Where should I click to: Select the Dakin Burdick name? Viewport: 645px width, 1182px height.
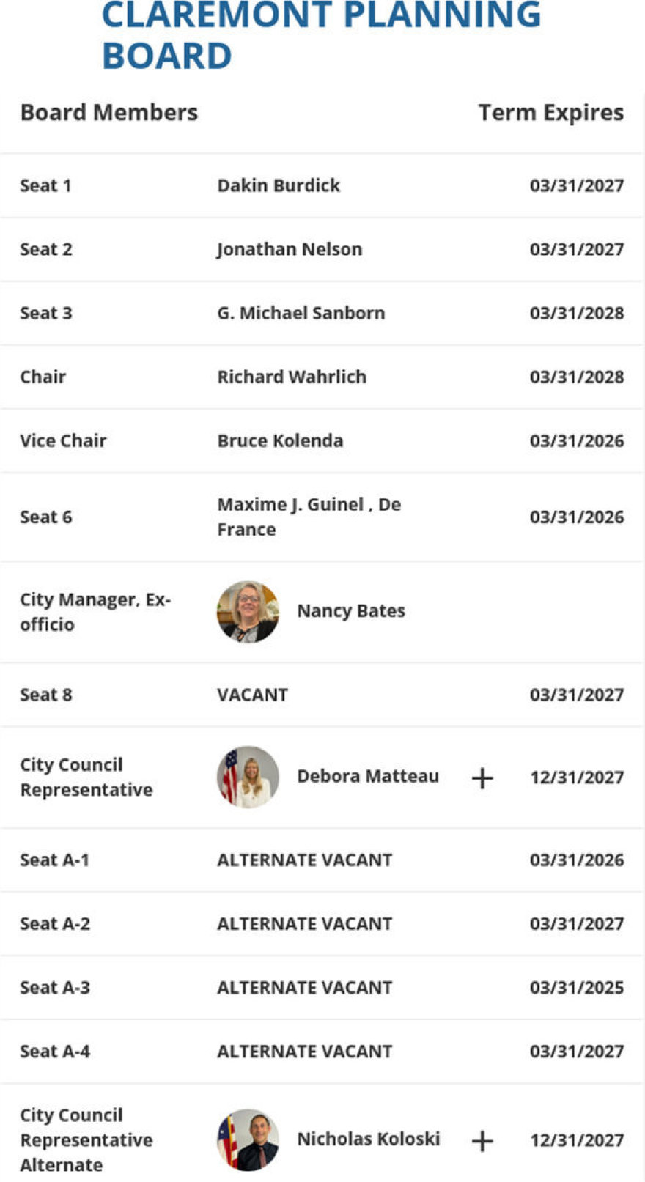279,185
